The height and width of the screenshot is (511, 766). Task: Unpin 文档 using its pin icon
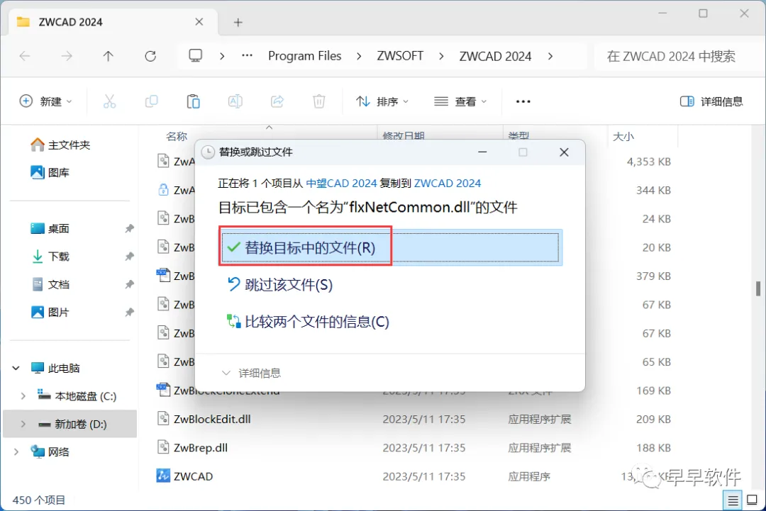(130, 284)
